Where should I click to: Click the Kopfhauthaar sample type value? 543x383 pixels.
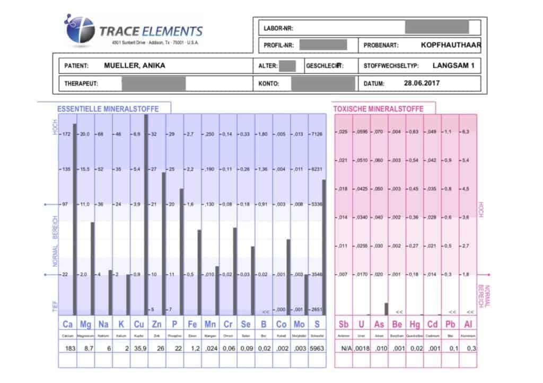coord(451,45)
